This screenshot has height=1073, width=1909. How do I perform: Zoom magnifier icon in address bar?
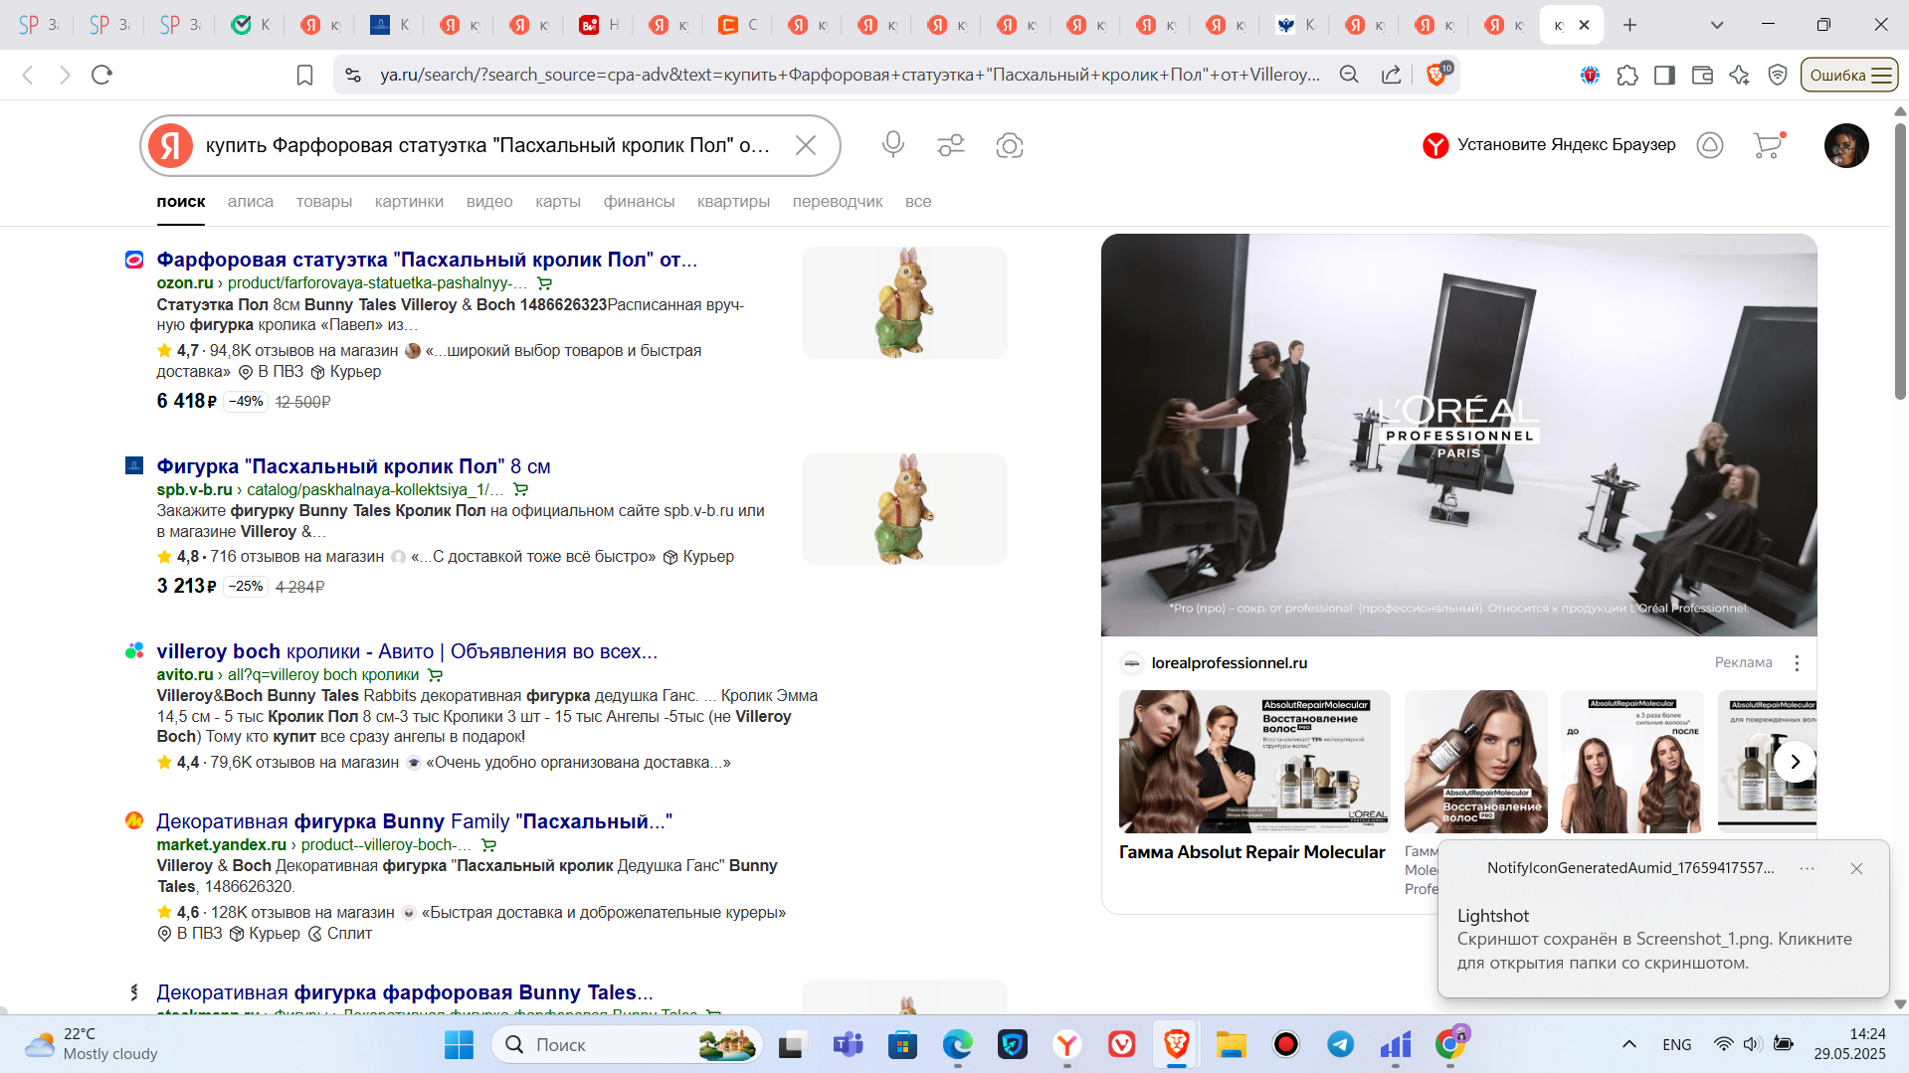(x=1349, y=75)
